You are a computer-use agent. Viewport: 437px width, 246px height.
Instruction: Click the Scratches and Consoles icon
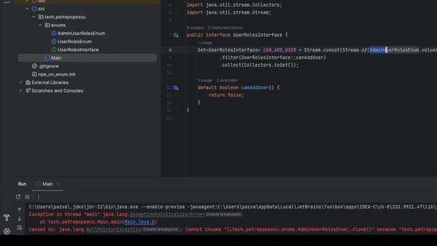click(28, 91)
